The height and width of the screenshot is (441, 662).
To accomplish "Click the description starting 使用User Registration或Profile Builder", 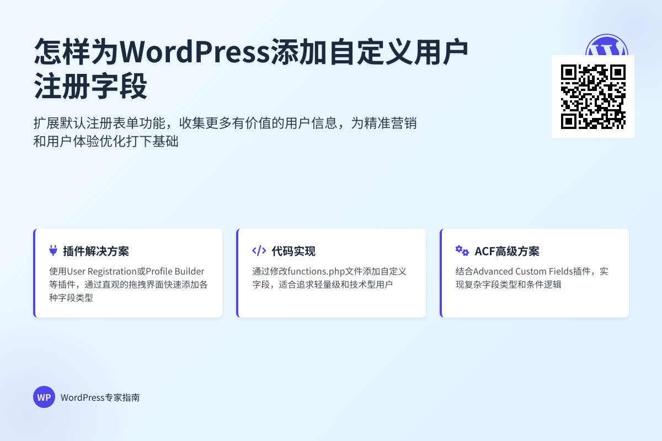I will (129, 284).
